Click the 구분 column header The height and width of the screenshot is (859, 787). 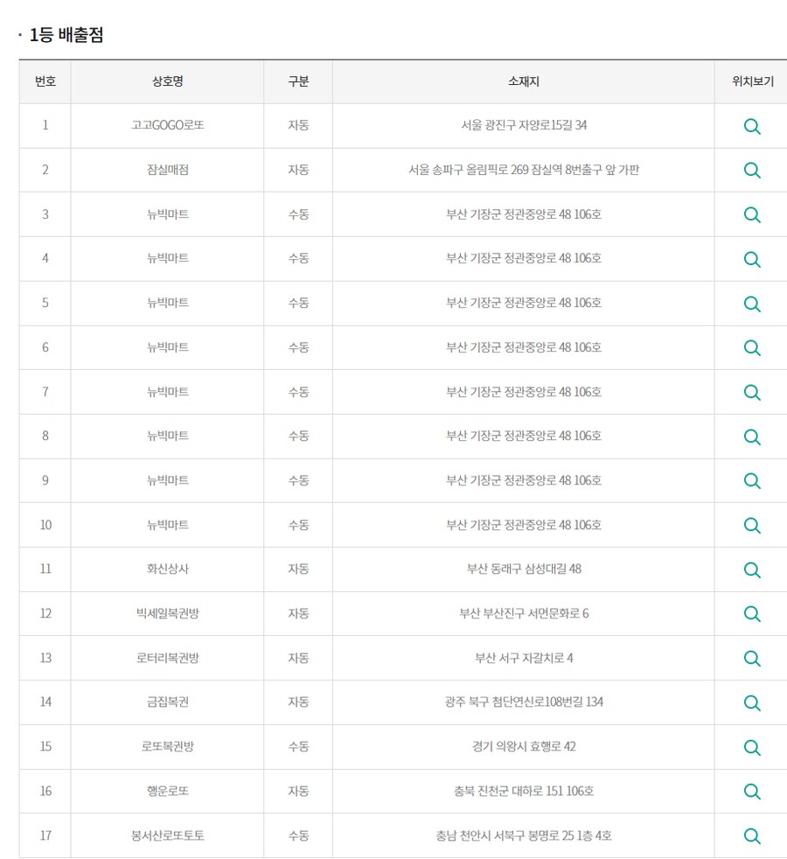298,81
